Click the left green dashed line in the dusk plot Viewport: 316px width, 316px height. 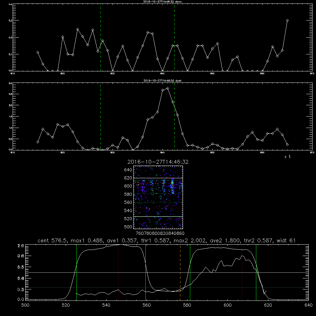click(x=100, y=117)
